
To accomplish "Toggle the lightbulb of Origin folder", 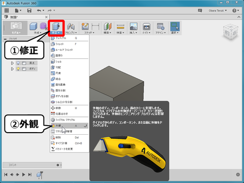I will pyautogui.click(x=18, y=63).
